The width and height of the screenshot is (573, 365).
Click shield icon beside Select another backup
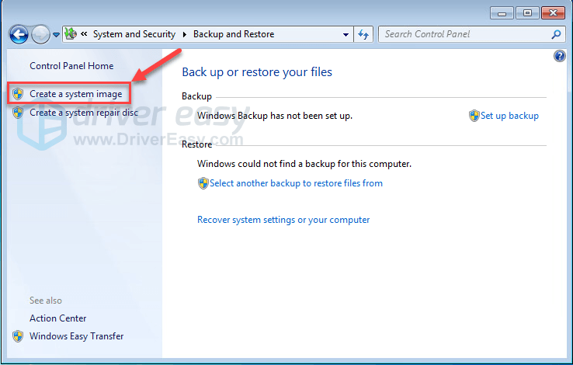203,183
